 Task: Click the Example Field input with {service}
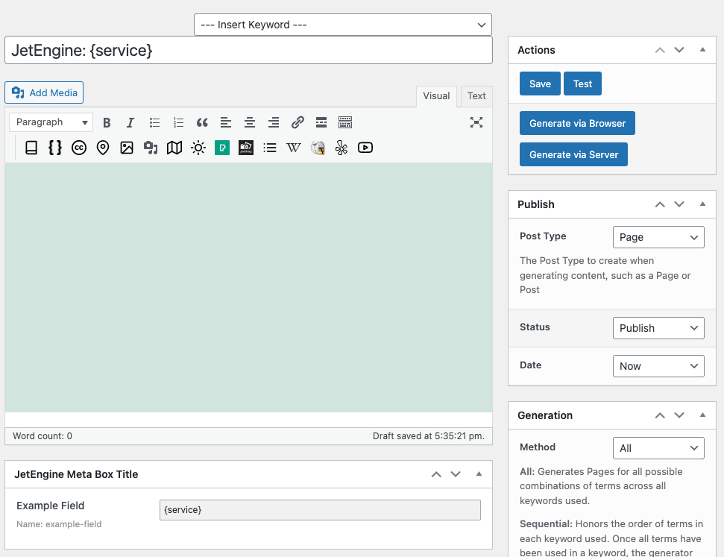(320, 510)
